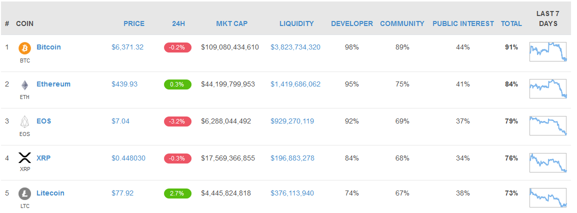Viewport: 577px width, 213px height.
Task: Click XRP total score 76%
Action: point(511,158)
